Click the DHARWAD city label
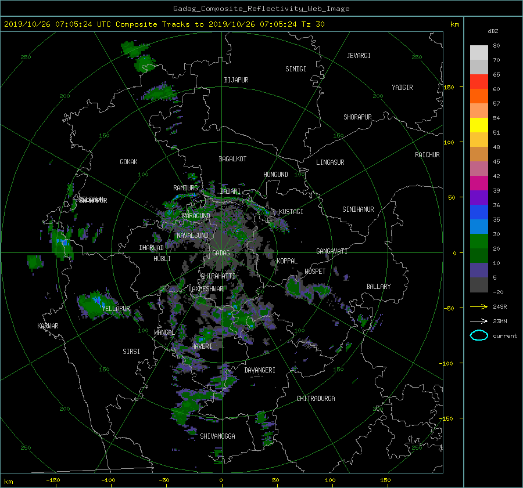The width and height of the screenshot is (523, 488). coord(151,248)
